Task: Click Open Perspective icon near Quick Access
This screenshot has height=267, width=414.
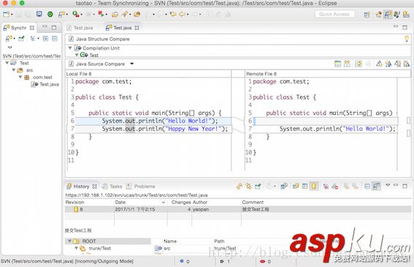Action: click(x=367, y=15)
